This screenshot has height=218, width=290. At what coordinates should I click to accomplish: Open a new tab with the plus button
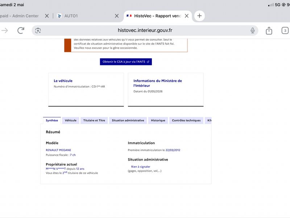coord(199,16)
